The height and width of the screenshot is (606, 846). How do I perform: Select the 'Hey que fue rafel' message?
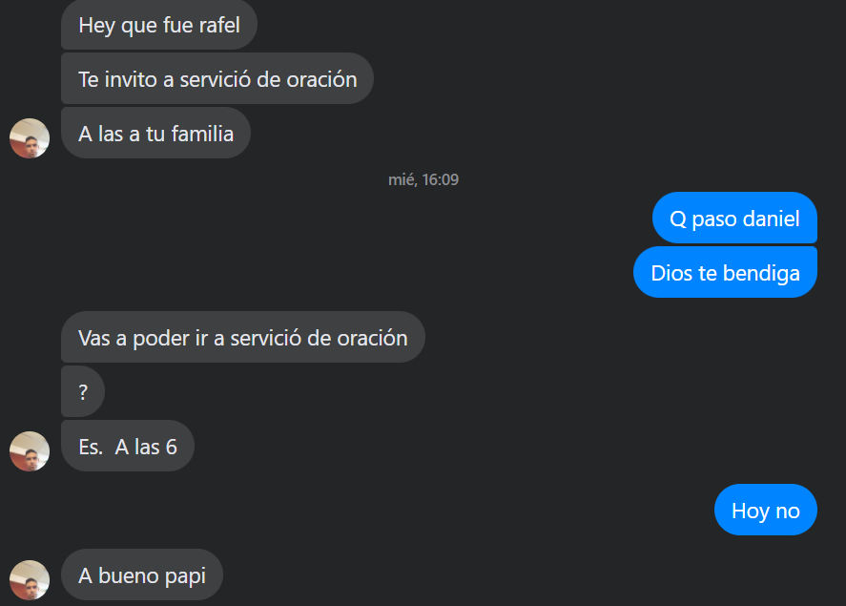pyautogui.click(x=159, y=25)
